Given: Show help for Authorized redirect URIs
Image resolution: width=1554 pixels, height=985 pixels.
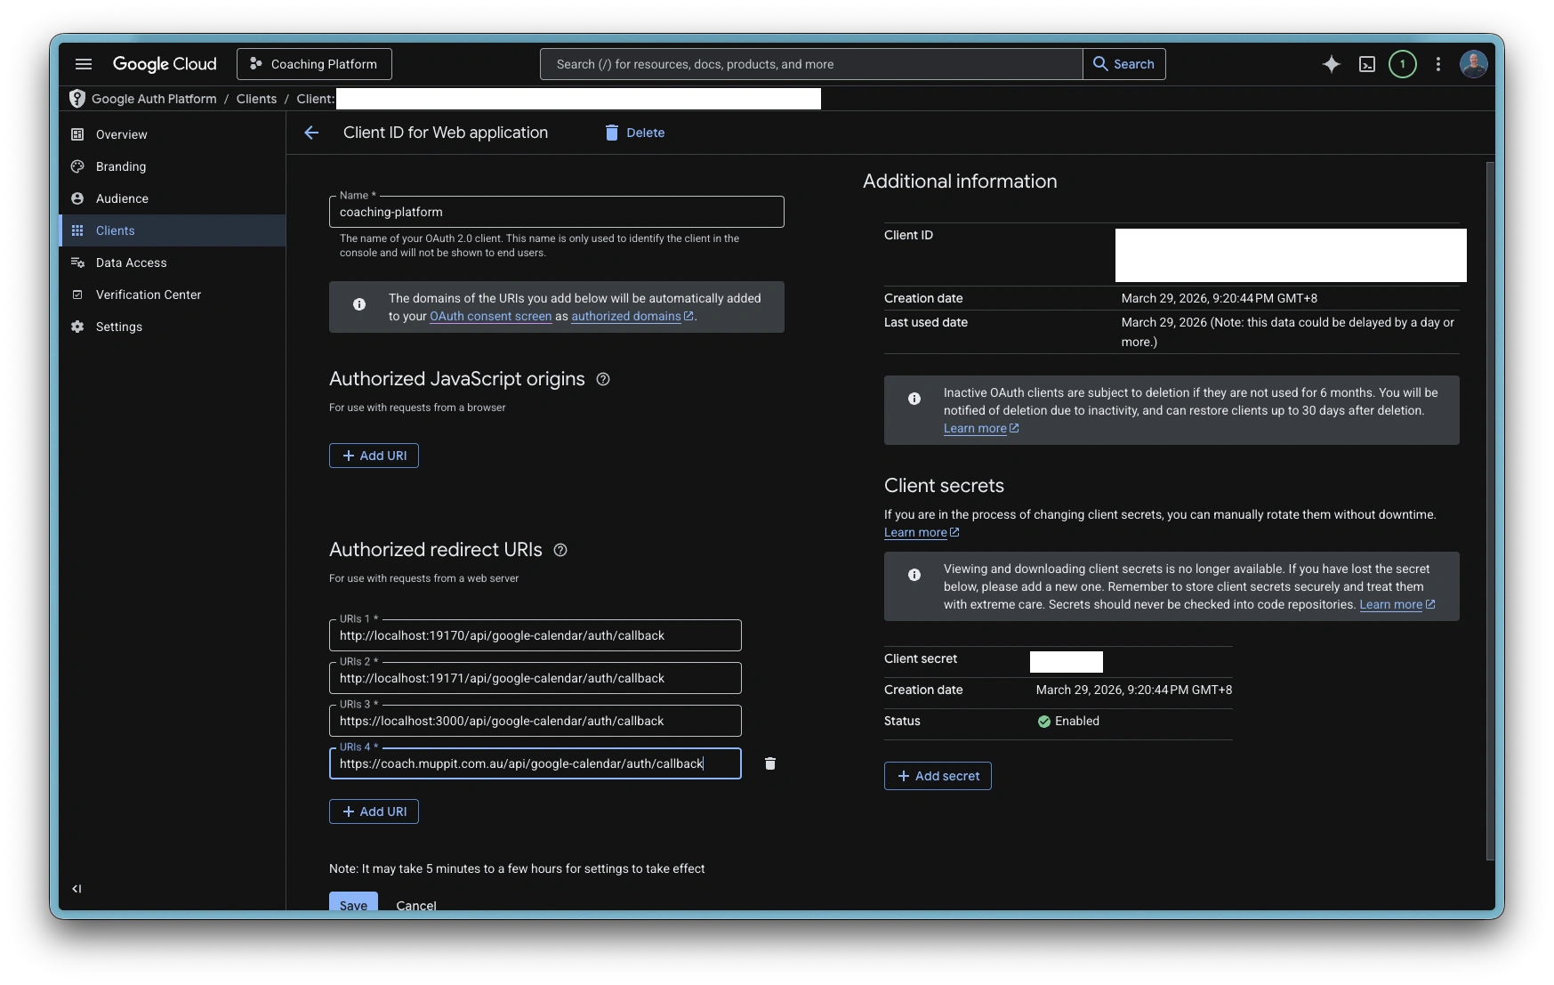Looking at the screenshot, I should tap(560, 550).
